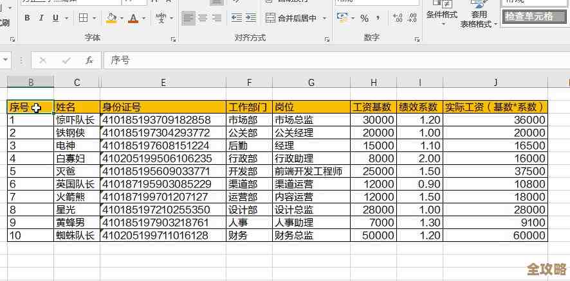Viewport: 570px width, 281px height.
Task: Open the Alignment (对齐方式) dialog launcher
Action: (x=327, y=39)
